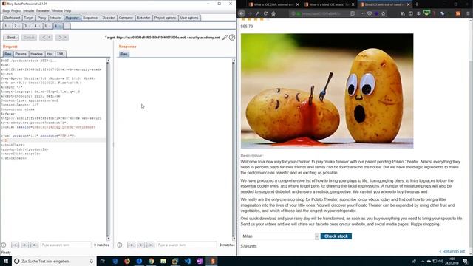Image resolution: width=473 pixels, height=266 pixels.
Task: Go to next match in response search
Action: tap(151, 245)
